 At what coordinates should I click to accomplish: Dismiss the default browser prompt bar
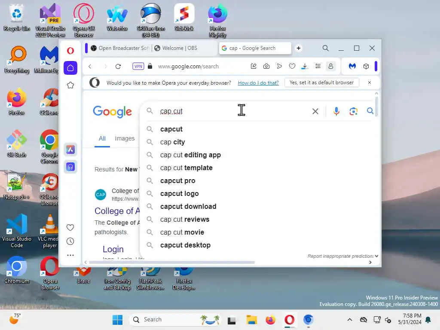[369, 82]
